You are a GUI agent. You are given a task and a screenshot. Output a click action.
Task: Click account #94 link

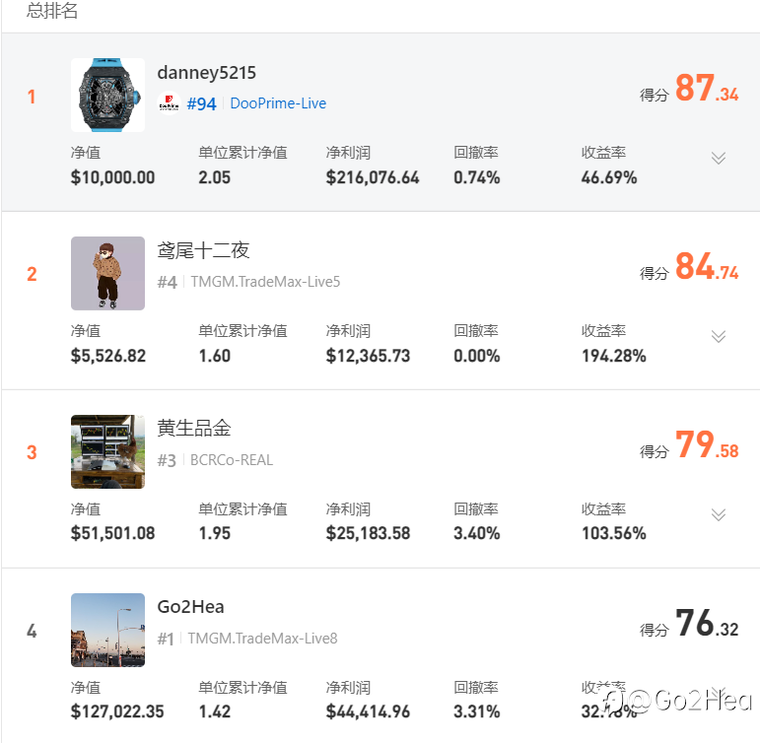coord(201,103)
